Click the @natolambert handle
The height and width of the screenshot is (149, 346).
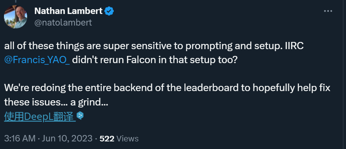tap(63, 23)
